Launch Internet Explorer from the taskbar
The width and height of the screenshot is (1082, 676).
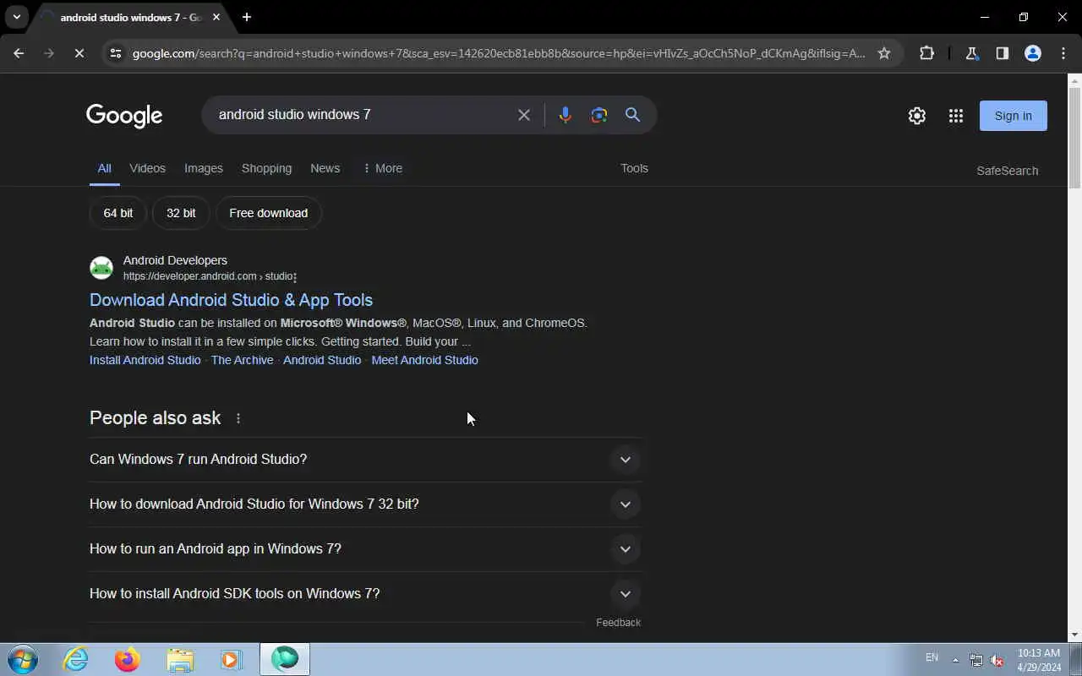(x=76, y=659)
